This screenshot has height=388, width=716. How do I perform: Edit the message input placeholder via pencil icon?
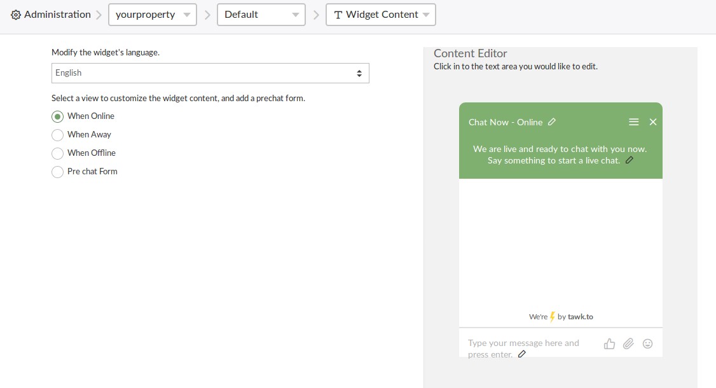click(x=522, y=354)
